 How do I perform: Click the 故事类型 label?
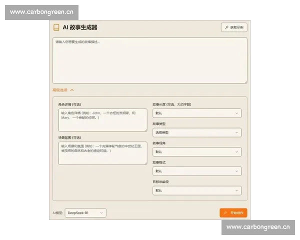159,124
